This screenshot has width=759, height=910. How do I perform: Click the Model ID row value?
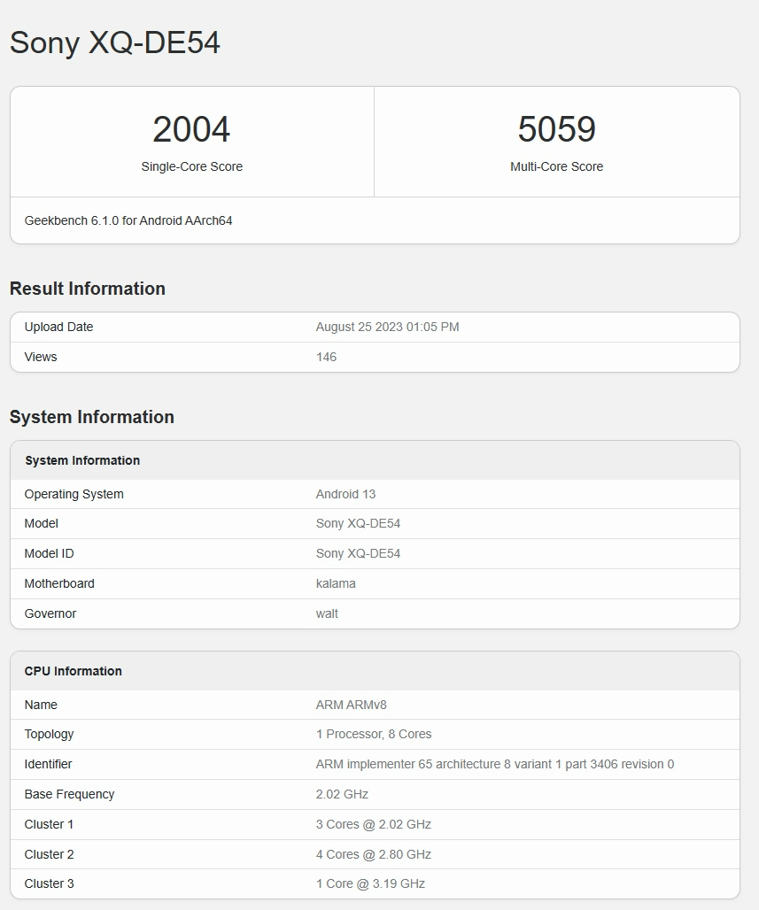click(358, 553)
